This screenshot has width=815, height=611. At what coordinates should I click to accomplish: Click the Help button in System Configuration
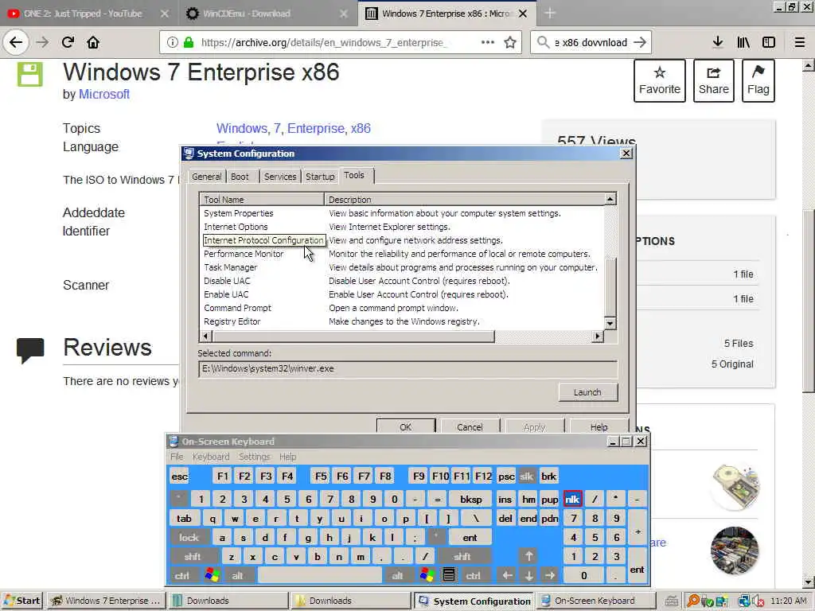[x=599, y=426]
